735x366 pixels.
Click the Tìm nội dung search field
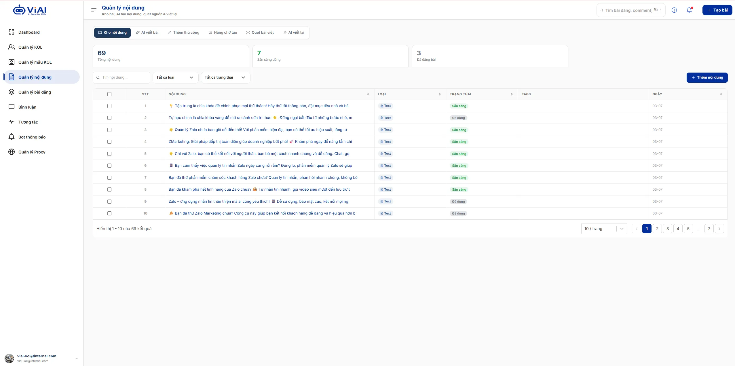coord(121,77)
